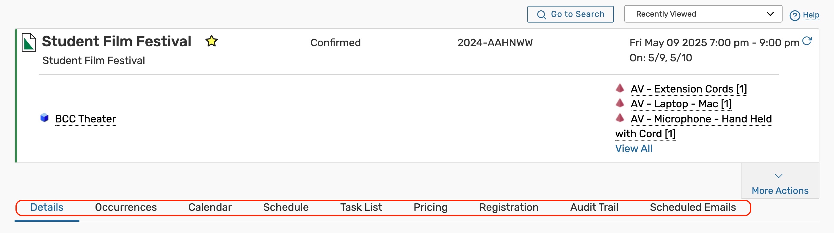Click the Help question mark icon

coord(794,15)
